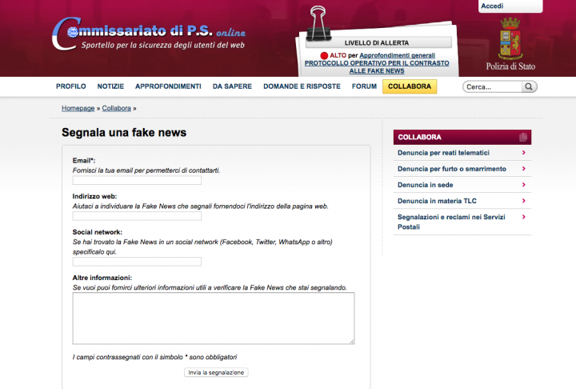Click the arrow beside Denuncia per furto o smarrimento
This screenshot has height=389, width=576.
pos(524,169)
